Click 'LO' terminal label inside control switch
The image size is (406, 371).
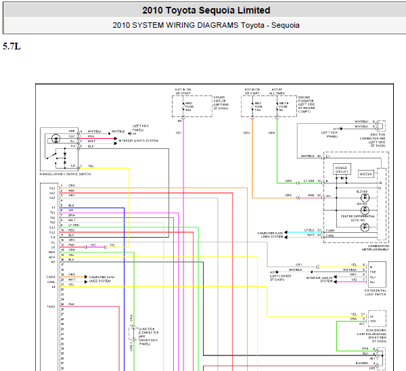[x=73, y=165]
